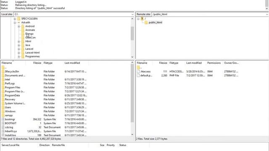Click the xampp folder icon
Screen dimensions: 269x151
(3, 115)
